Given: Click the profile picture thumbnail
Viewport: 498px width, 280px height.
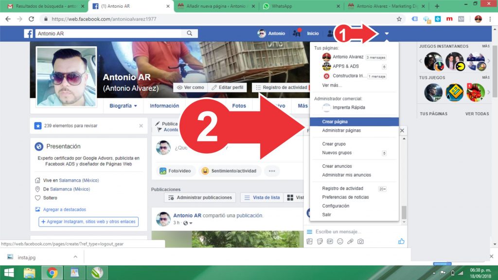Looking at the screenshot, I should click(66, 77).
